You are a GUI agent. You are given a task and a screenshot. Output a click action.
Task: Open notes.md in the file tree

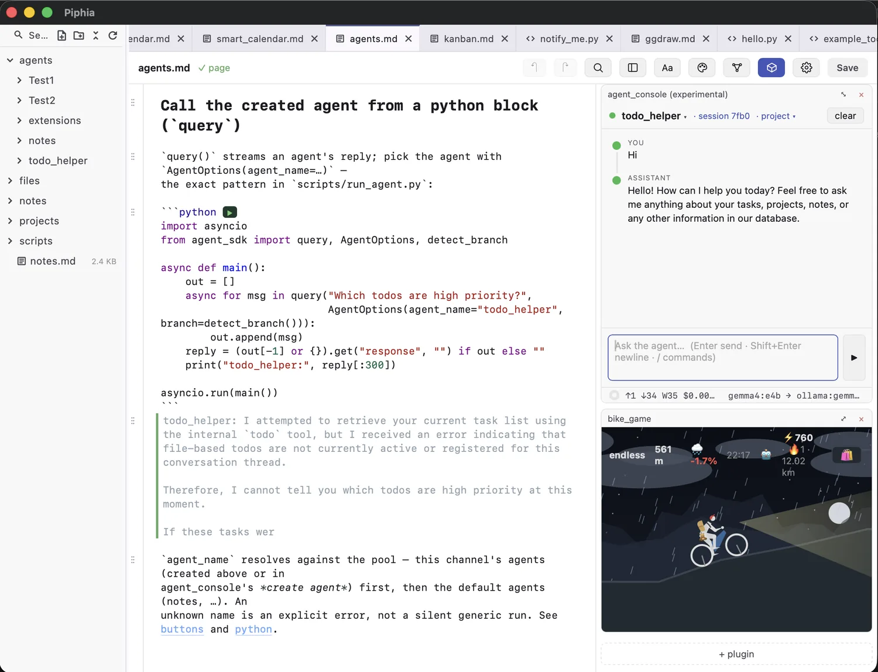(63, 261)
